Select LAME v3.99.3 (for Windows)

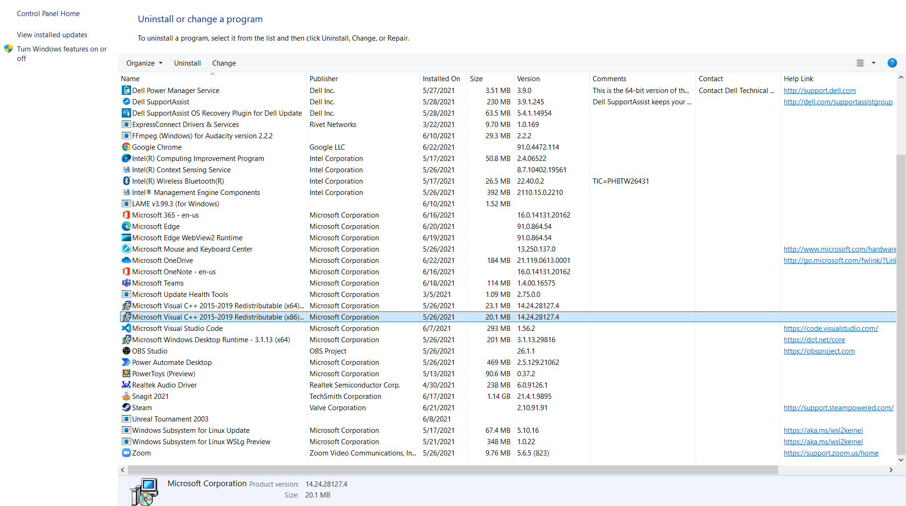pyautogui.click(x=508, y=203)
